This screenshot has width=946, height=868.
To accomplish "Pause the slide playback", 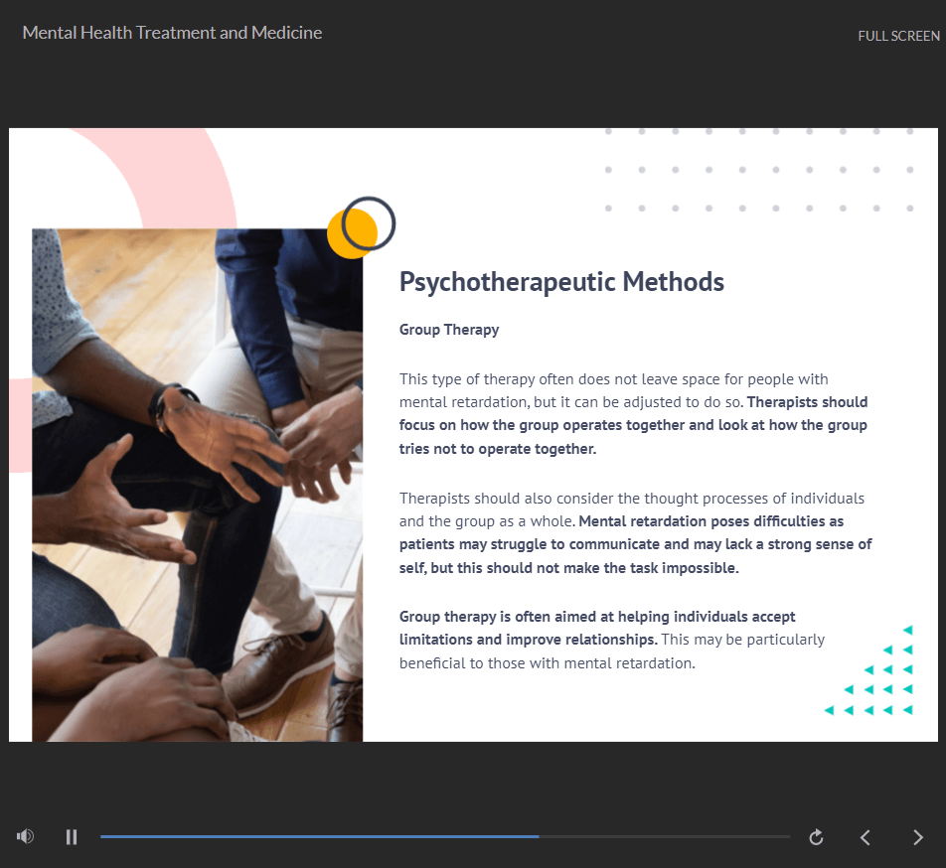I will point(72,836).
